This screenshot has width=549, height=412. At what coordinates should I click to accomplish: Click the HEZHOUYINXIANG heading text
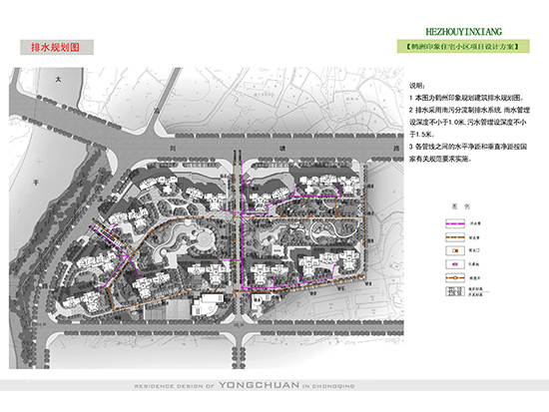pos(463,32)
